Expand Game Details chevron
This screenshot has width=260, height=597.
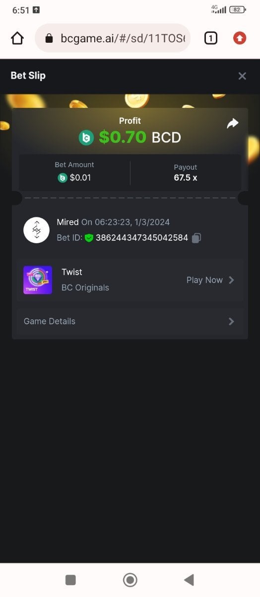231,321
